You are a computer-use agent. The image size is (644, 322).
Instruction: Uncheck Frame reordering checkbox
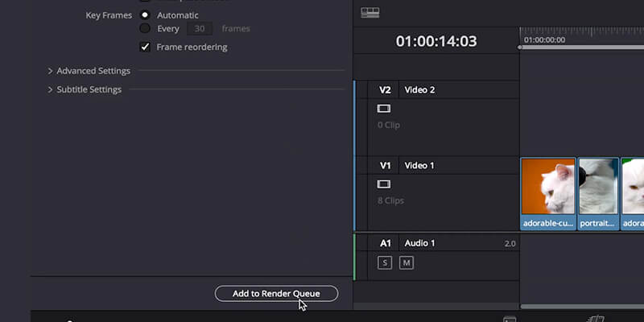[x=145, y=47]
